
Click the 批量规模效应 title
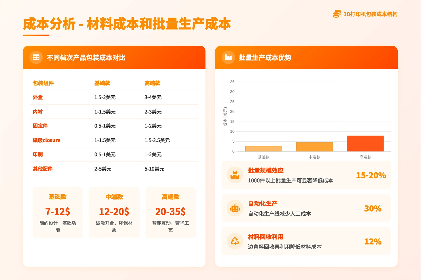(266, 171)
